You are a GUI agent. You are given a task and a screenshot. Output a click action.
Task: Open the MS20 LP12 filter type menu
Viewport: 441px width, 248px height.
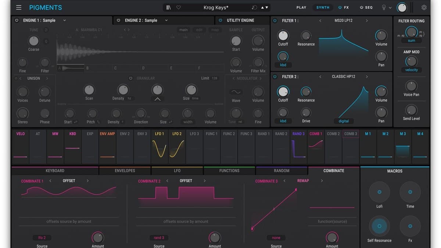coord(344,21)
